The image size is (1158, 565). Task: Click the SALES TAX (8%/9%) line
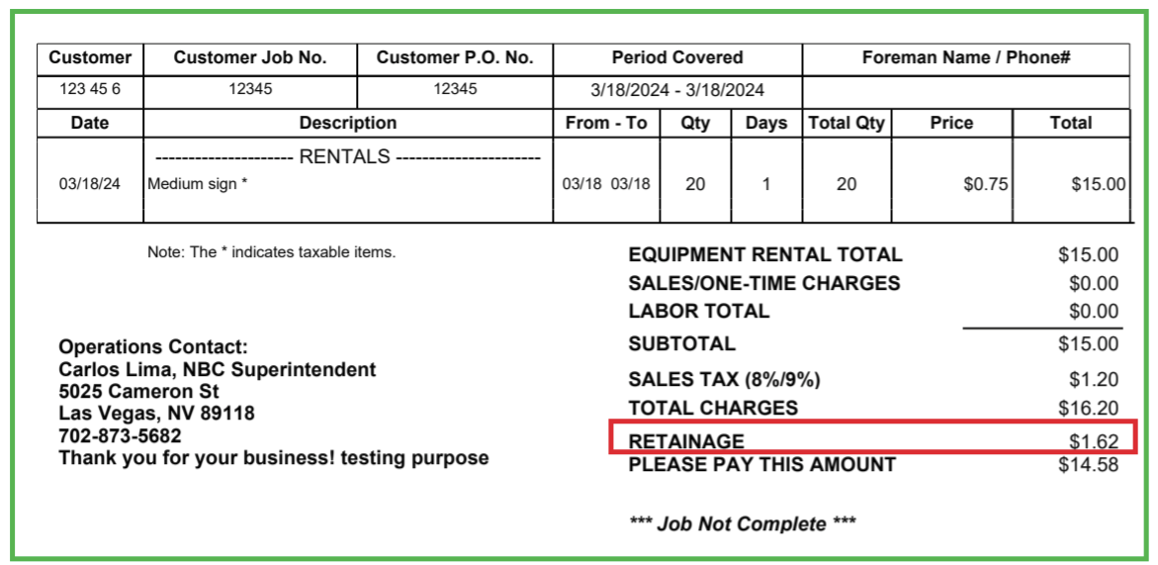pos(724,380)
